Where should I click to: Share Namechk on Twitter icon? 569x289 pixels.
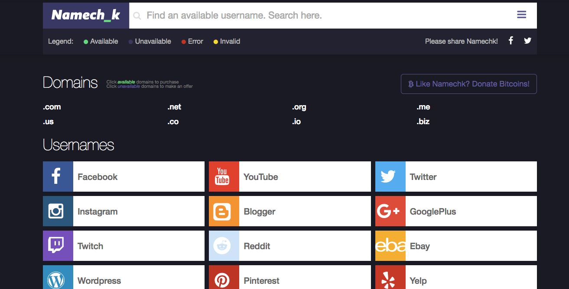point(527,41)
